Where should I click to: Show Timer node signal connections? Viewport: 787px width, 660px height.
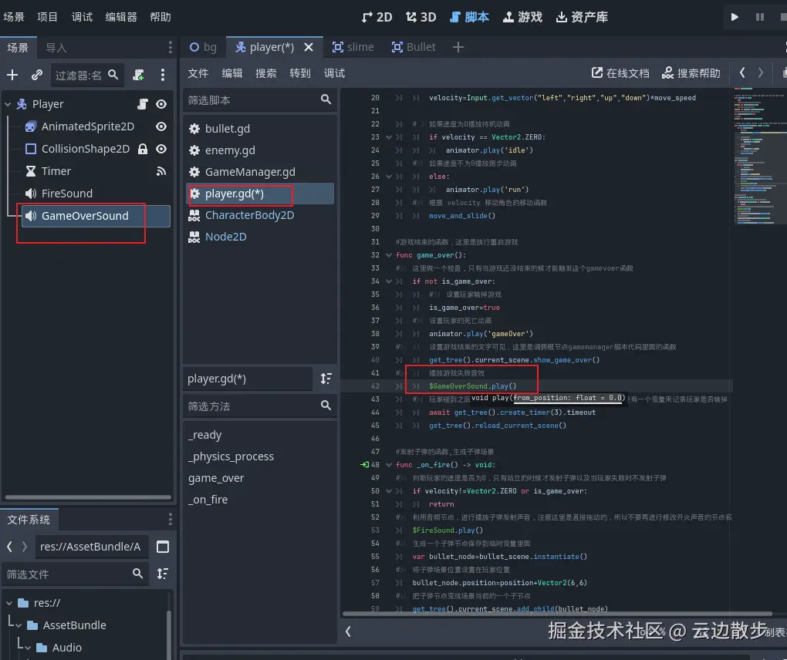click(x=161, y=171)
